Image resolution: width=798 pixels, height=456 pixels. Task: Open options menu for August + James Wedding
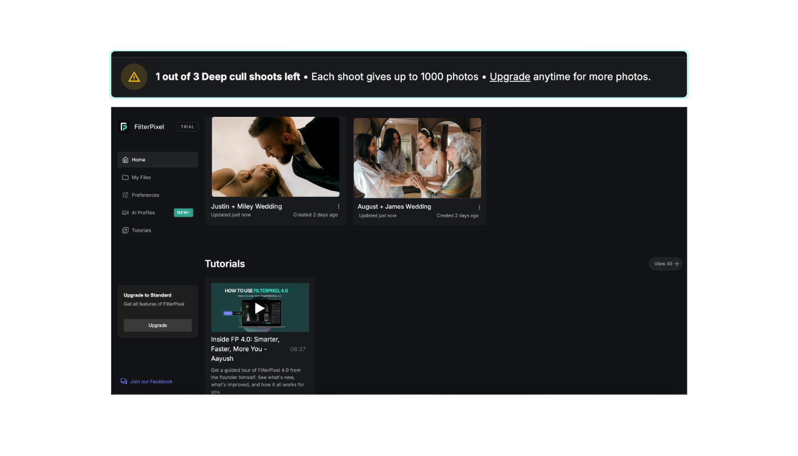479,207
